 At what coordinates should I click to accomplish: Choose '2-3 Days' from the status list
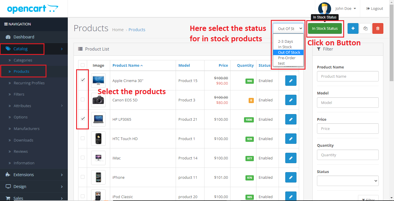point(288,42)
